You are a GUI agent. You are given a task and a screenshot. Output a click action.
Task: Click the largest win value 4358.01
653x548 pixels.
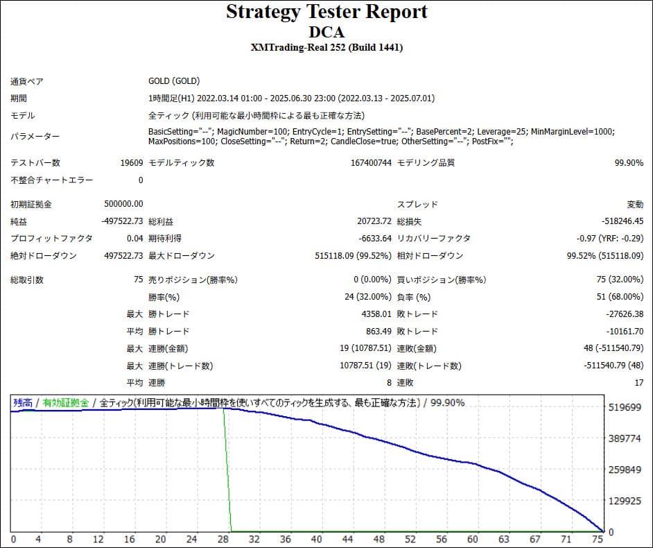tap(376, 314)
